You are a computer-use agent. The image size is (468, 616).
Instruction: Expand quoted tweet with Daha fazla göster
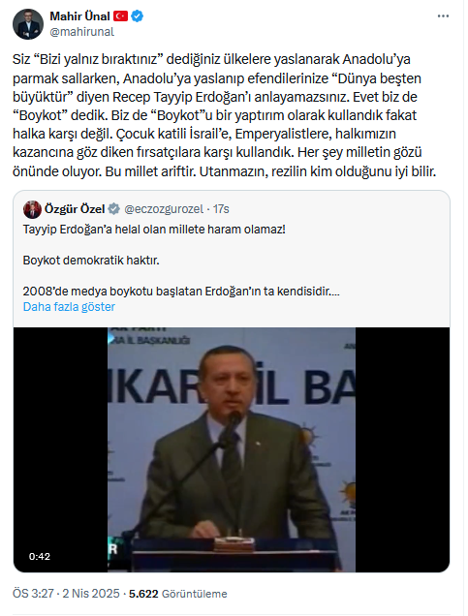69,306
